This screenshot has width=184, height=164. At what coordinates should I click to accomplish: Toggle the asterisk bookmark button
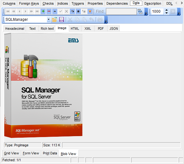pyautogui.click(x=78, y=11)
